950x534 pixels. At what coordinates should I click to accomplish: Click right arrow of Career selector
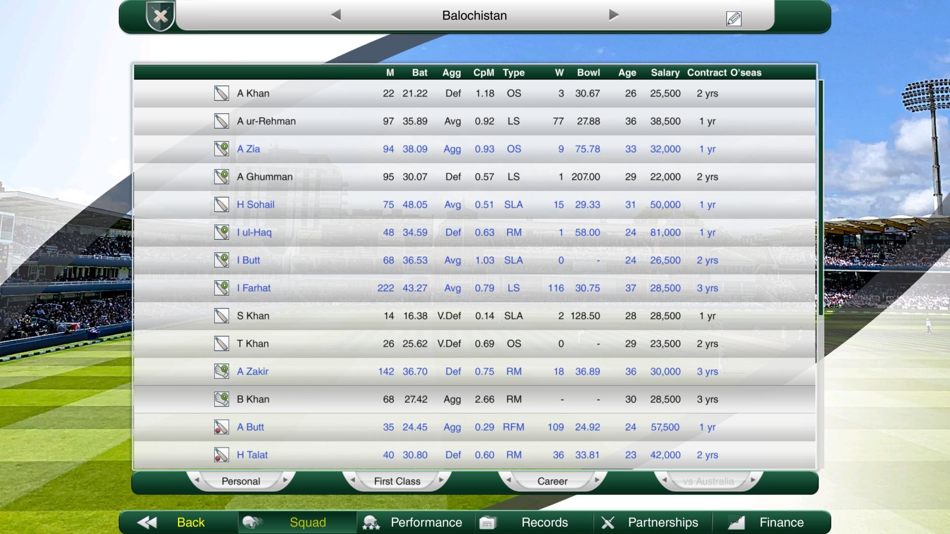point(597,480)
